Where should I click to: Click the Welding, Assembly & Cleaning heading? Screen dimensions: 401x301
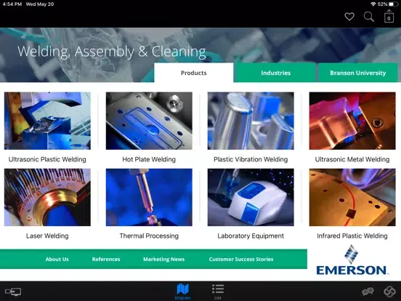pos(112,52)
